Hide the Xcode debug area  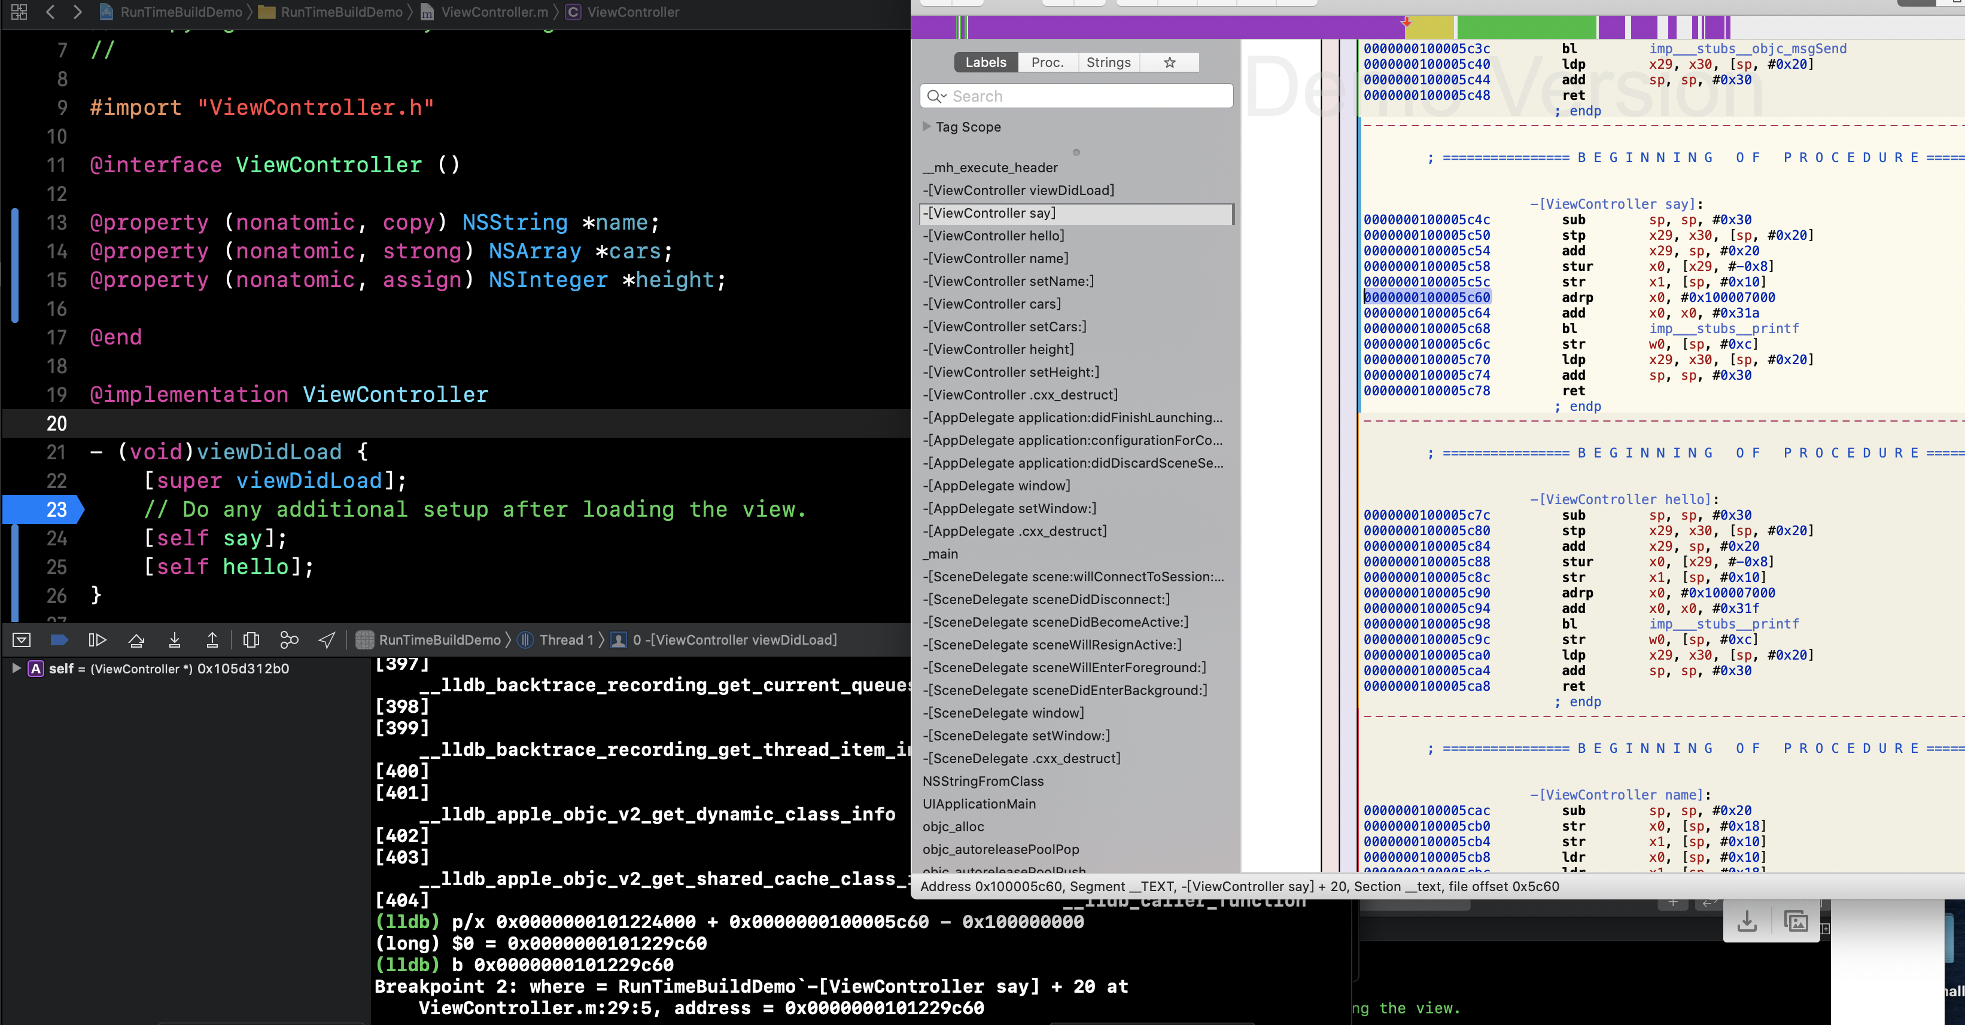pos(22,640)
